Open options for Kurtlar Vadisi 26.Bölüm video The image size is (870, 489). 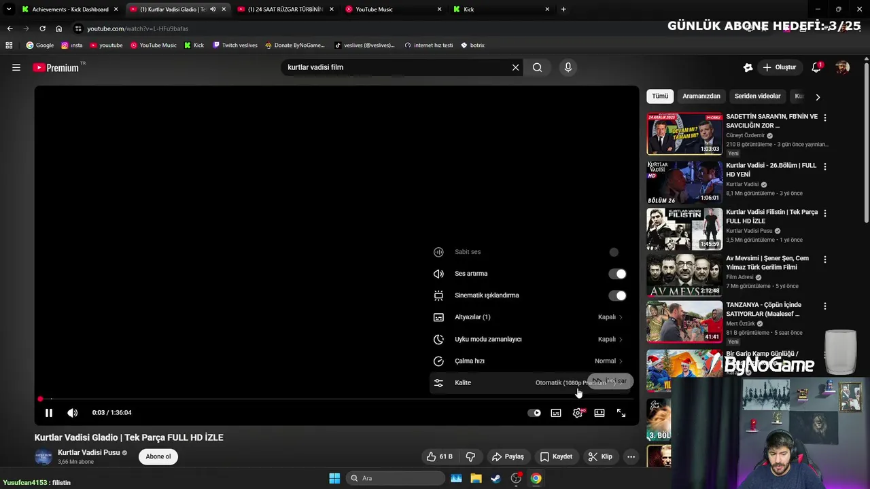[x=825, y=166]
